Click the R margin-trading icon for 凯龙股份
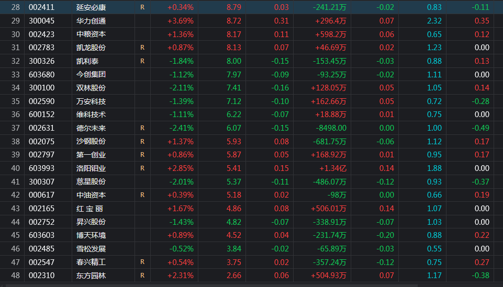This screenshot has width=503, height=287. click(x=142, y=48)
